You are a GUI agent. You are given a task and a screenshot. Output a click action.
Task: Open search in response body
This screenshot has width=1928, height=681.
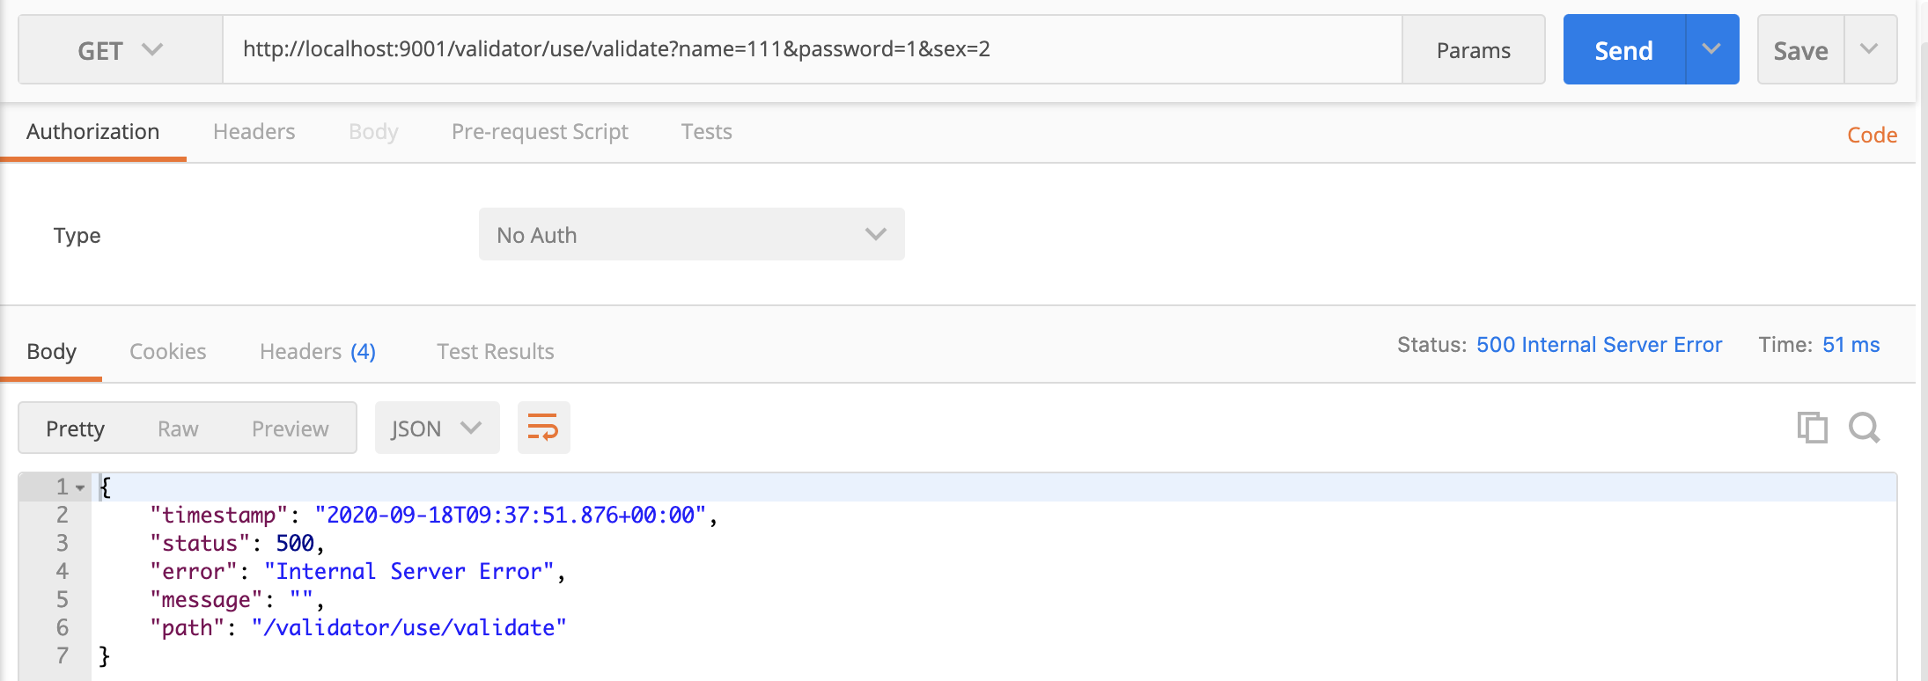[x=1864, y=428]
